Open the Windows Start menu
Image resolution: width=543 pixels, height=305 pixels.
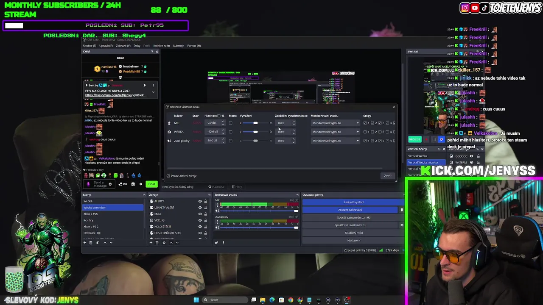click(196, 300)
